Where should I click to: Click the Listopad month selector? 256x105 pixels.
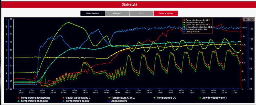117,13
